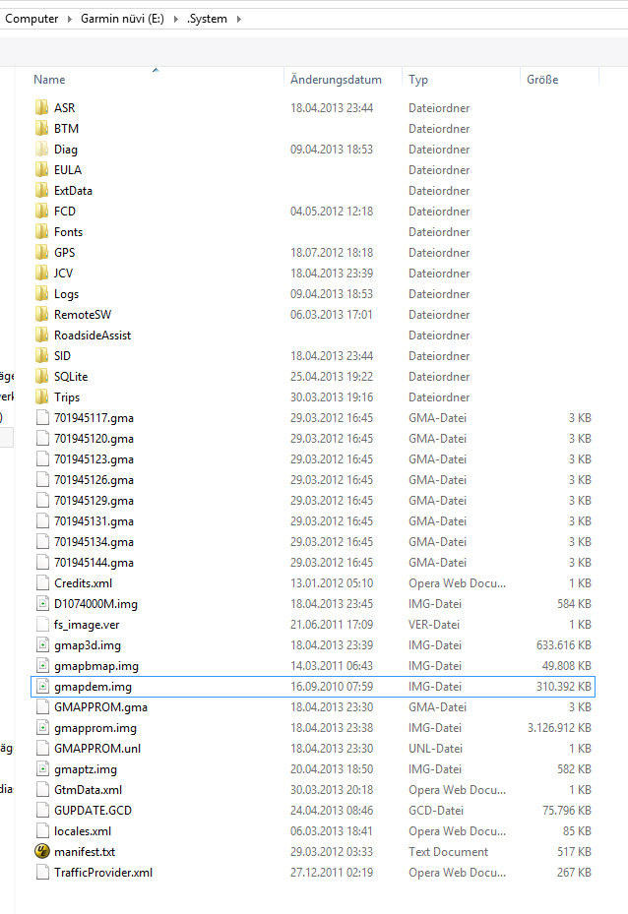Image resolution: width=628 pixels, height=914 pixels.
Task: Click the SQLite folder icon
Action: click(41, 377)
